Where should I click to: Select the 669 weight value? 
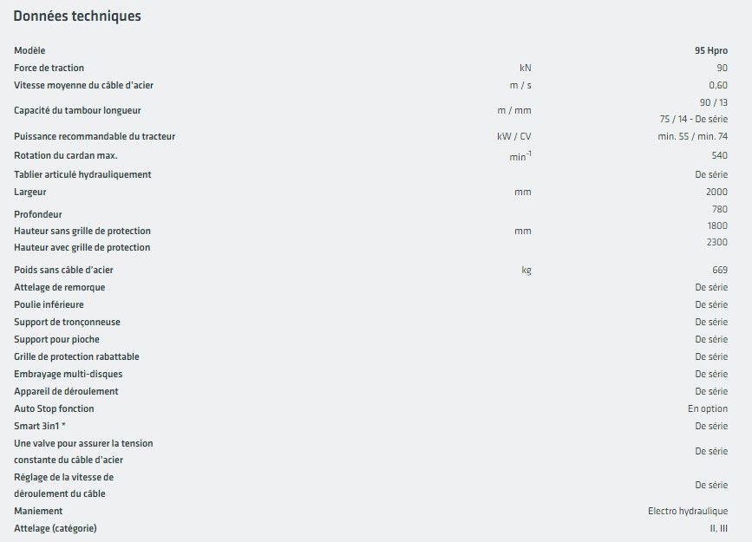(x=720, y=270)
